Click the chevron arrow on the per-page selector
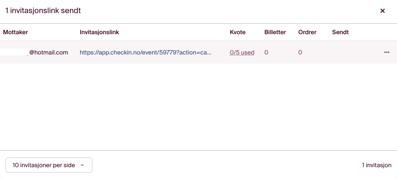397x179 pixels. pyautogui.click(x=82, y=165)
